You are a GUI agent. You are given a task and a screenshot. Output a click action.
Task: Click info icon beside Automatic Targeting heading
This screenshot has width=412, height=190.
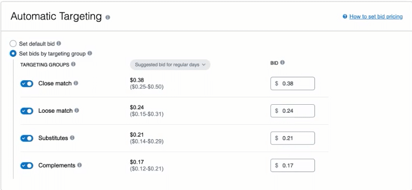click(x=107, y=17)
